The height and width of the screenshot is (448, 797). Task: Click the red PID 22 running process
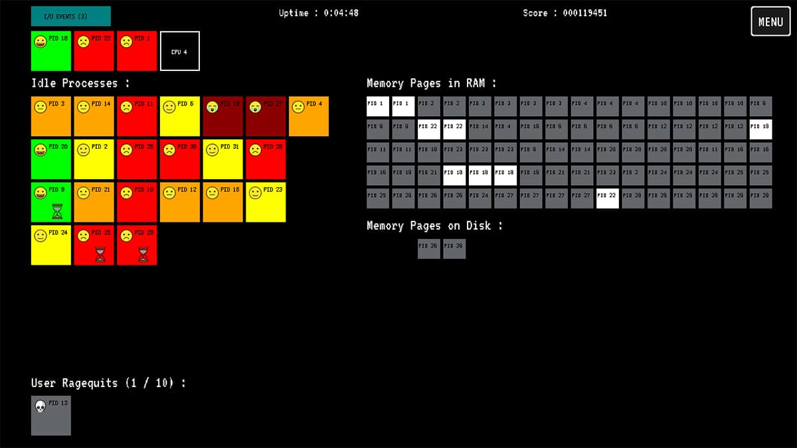(x=94, y=51)
